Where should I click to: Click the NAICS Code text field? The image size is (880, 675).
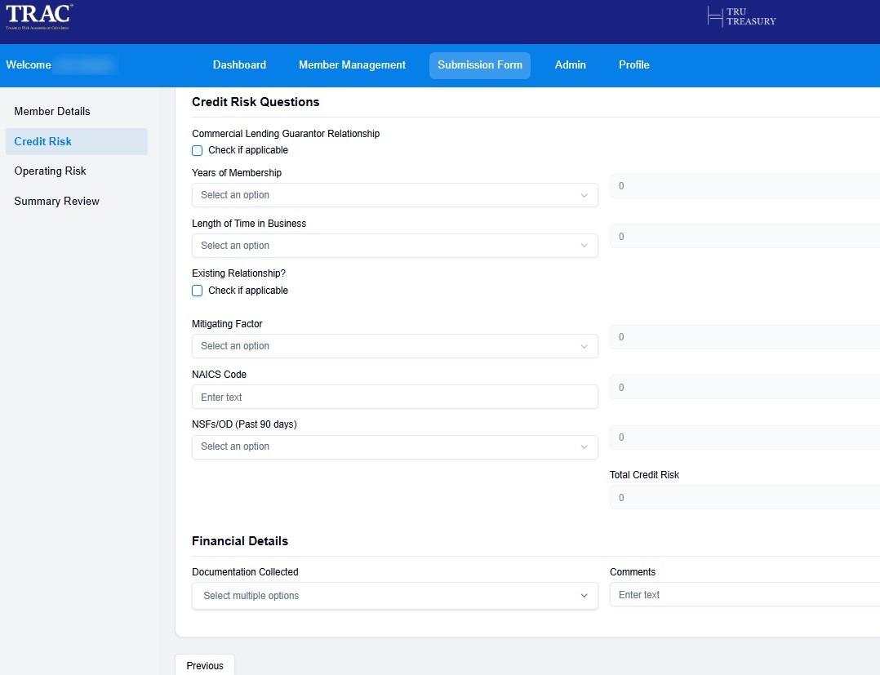pos(394,397)
